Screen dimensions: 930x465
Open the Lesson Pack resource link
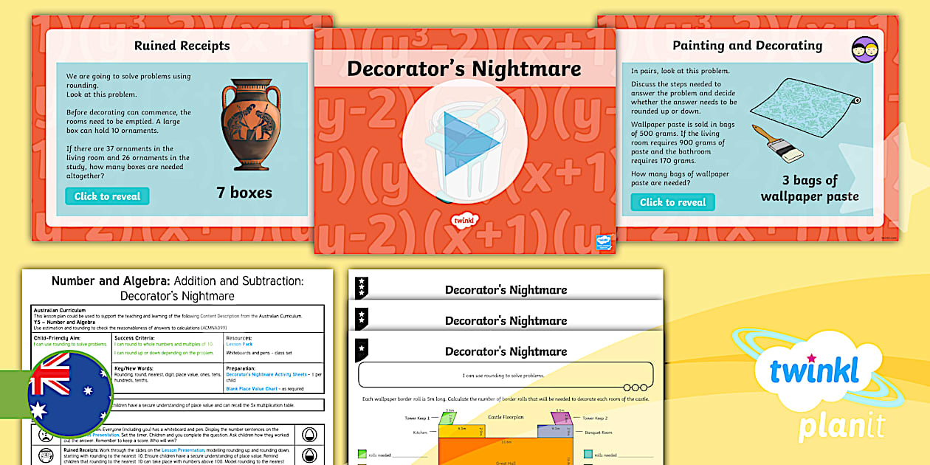point(239,344)
